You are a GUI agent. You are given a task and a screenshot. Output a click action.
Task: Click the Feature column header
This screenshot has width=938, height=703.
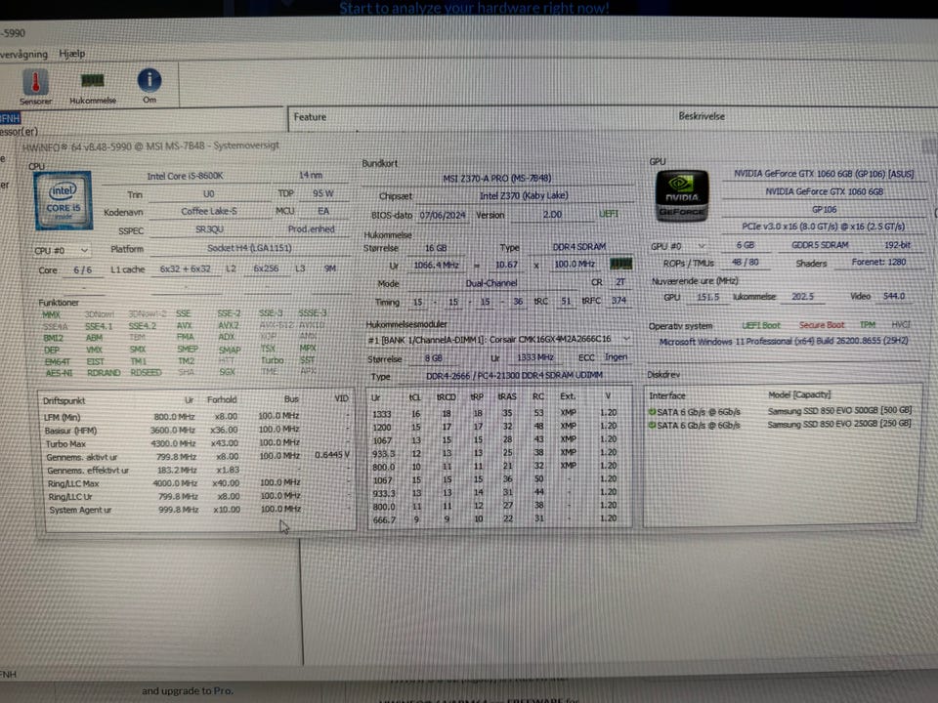(x=310, y=117)
